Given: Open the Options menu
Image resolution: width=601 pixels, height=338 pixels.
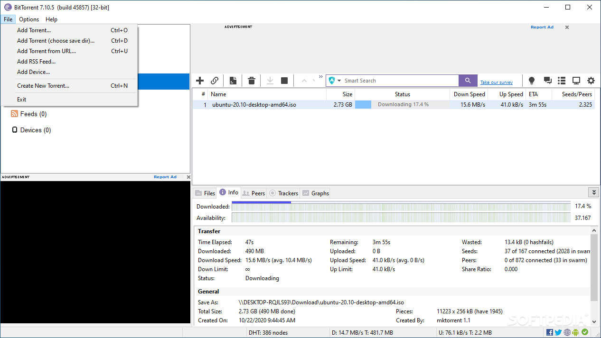Looking at the screenshot, I should click(x=29, y=19).
